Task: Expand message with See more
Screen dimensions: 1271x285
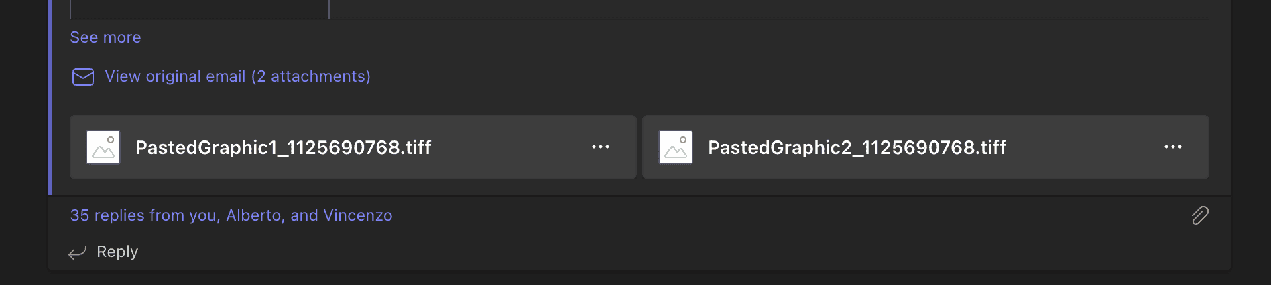Action: pos(105,37)
